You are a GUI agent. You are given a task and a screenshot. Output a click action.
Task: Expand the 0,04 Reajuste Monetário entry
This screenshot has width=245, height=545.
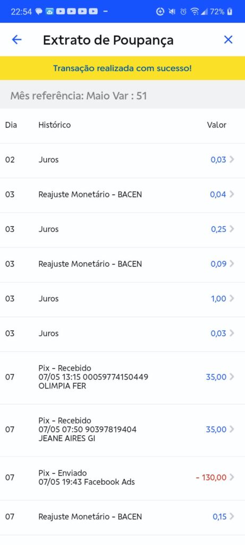[122, 194]
